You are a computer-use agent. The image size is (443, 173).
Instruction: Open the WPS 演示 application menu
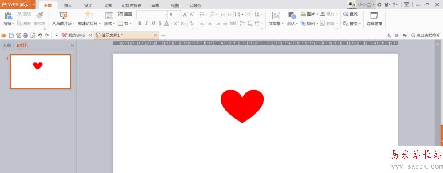pos(18,4)
